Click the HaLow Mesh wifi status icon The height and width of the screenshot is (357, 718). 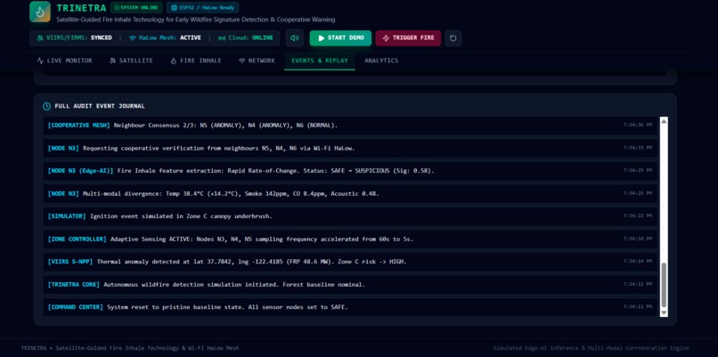click(x=133, y=38)
